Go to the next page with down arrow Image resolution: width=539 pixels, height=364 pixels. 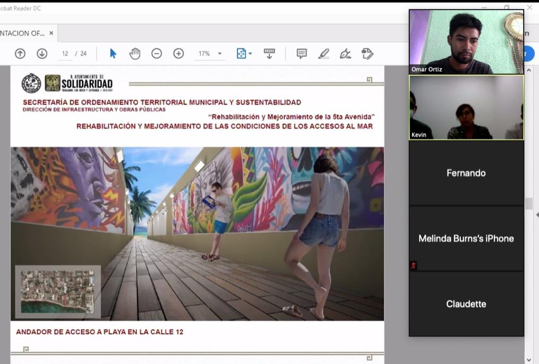[42, 54]
